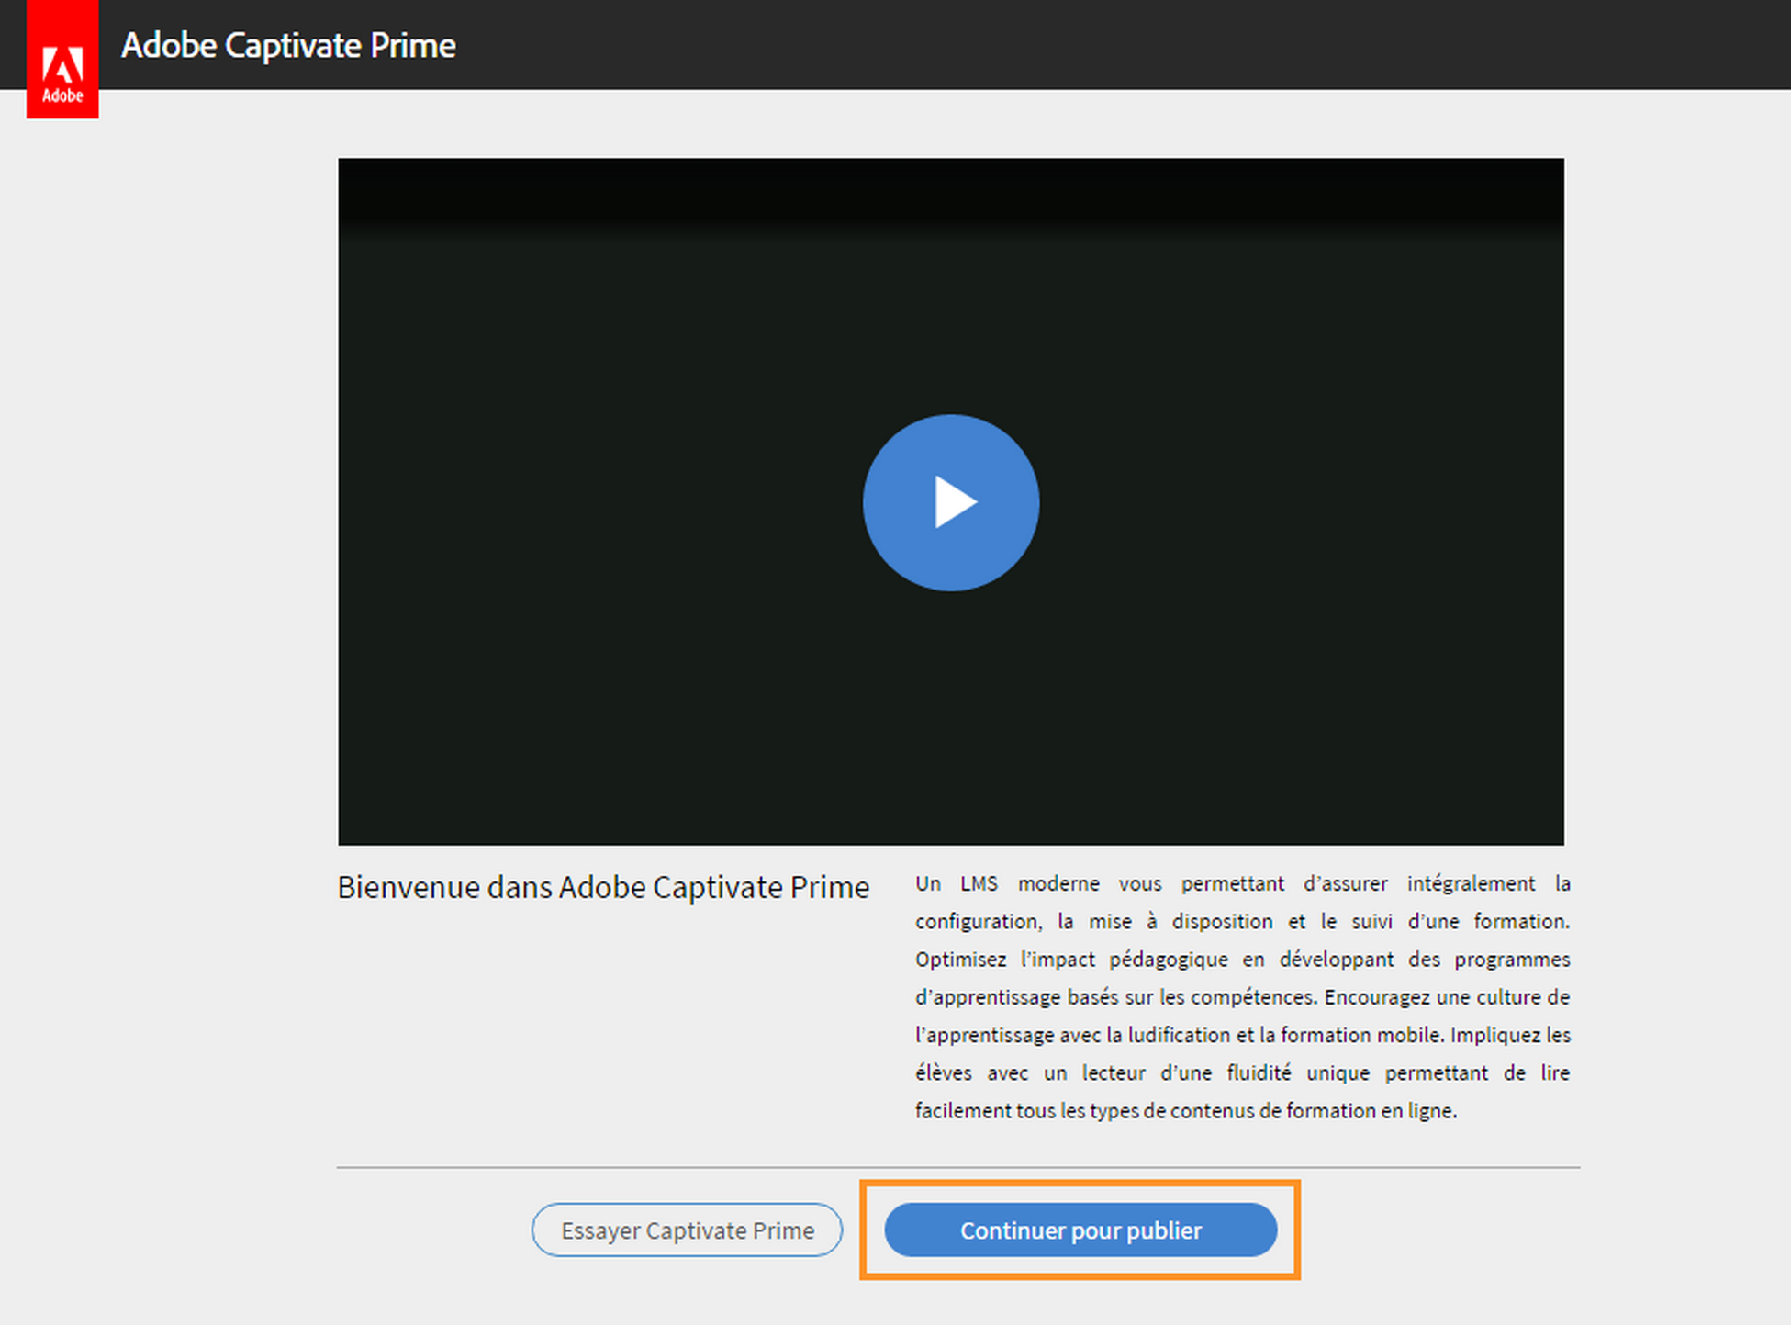The image size is (1791, 1325).
Task: Select the orange highlighted publish button
Action: coord(1080,1230)
